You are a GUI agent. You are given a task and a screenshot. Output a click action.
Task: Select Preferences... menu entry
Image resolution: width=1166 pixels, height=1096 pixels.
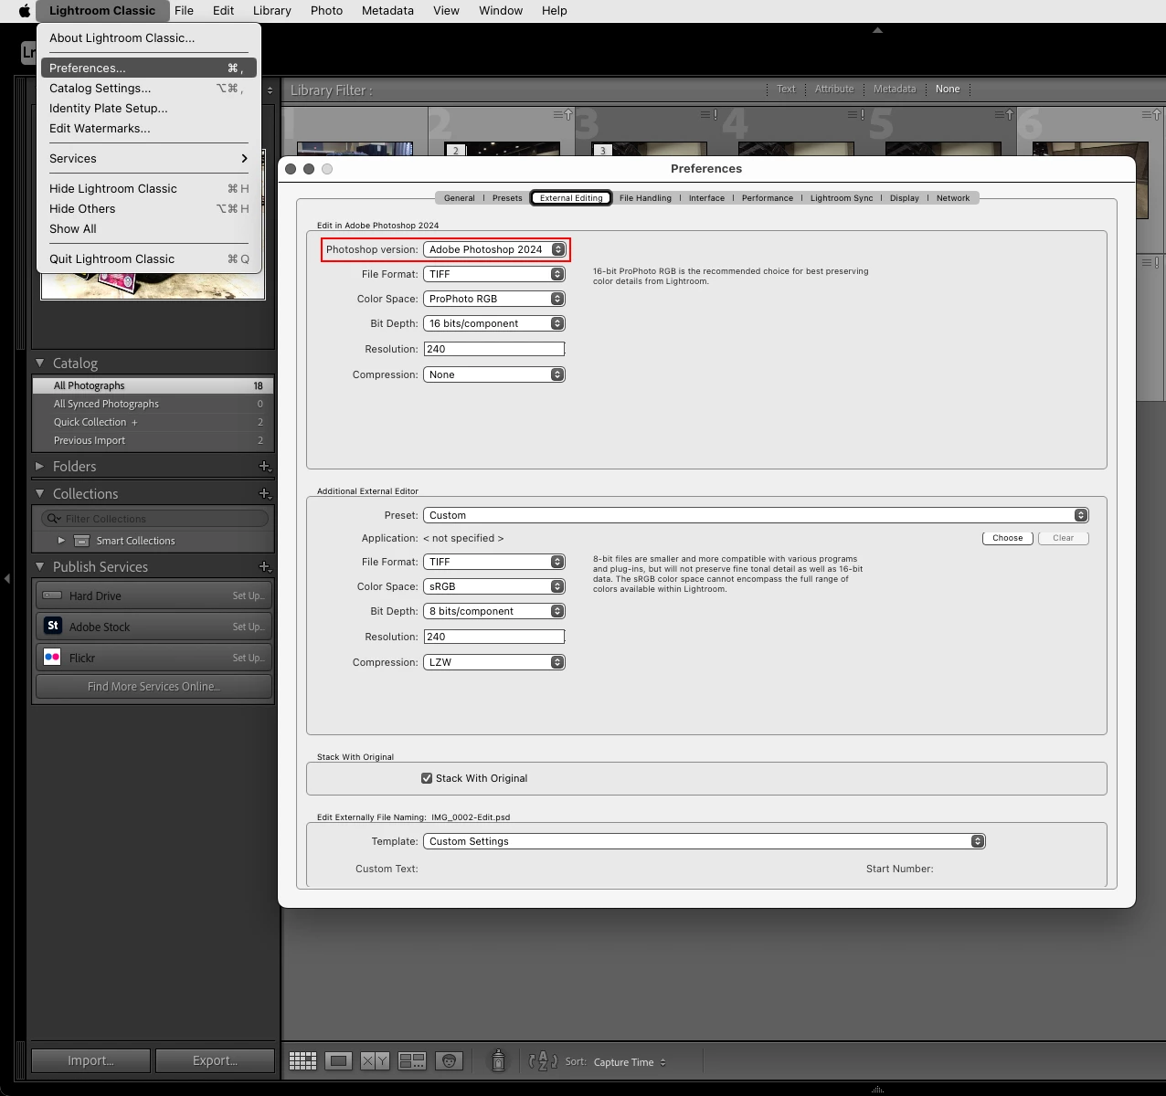coord(149,68)
